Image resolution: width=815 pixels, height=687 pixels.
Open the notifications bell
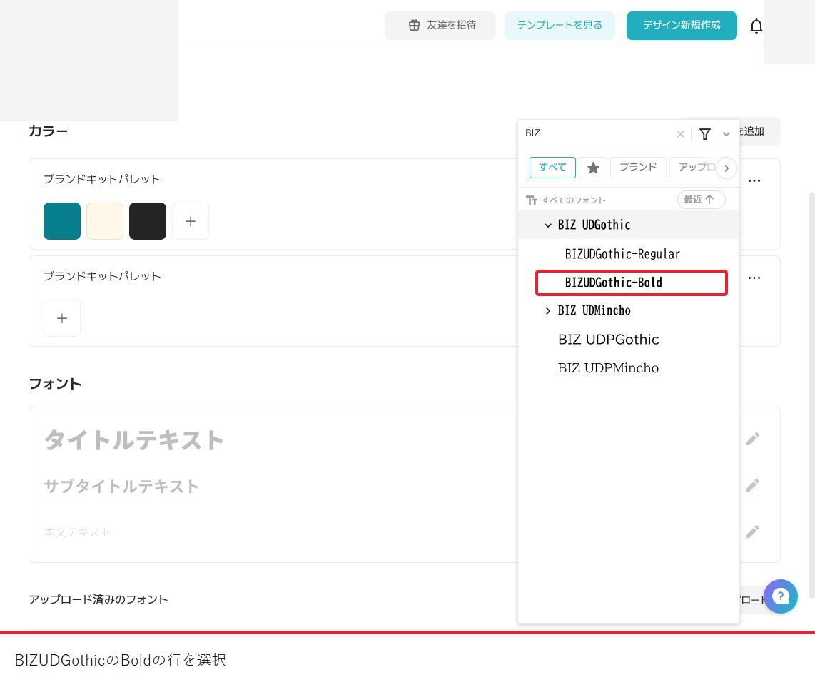pyautogui.click(x=756, y=26)
